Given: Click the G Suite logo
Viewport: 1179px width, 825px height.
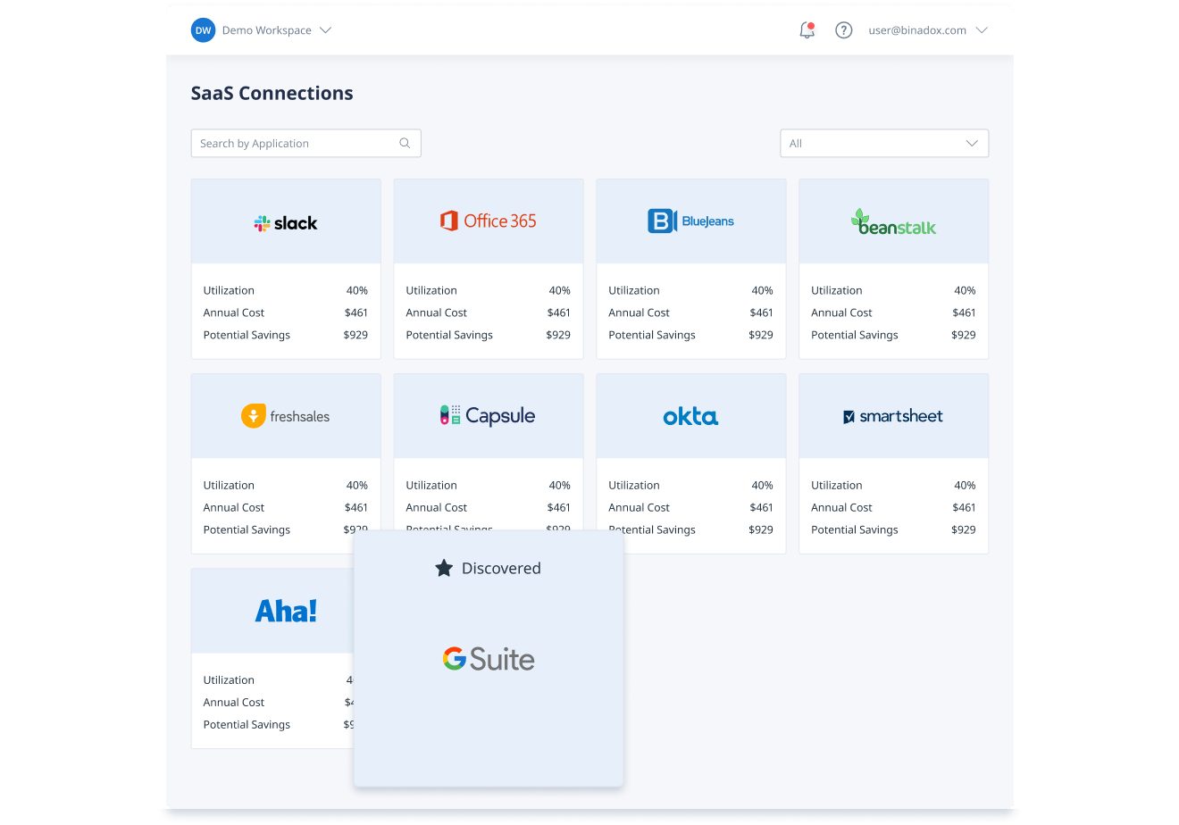Looking at the screenshot, I should click(x=489, y=659).
